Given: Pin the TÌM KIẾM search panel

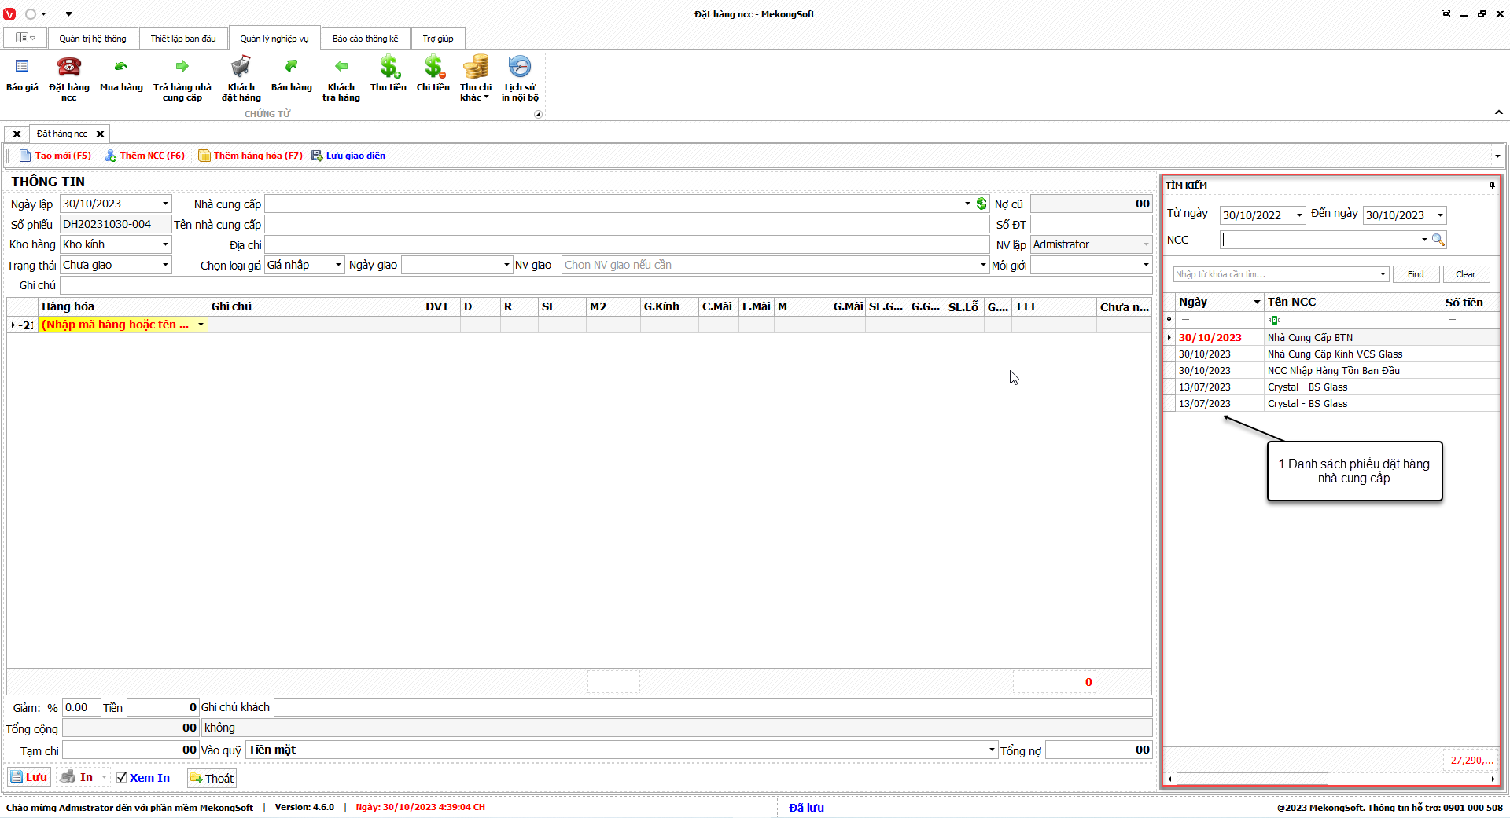Looking at the screenshot, I should coord(1492,185).
